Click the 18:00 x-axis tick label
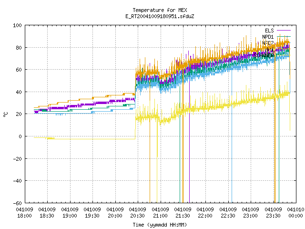This screenshot has width=305, height=229. click(x=24, y=216)
